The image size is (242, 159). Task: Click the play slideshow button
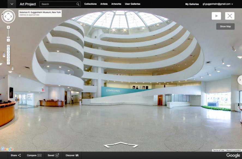tap(216, 16)
